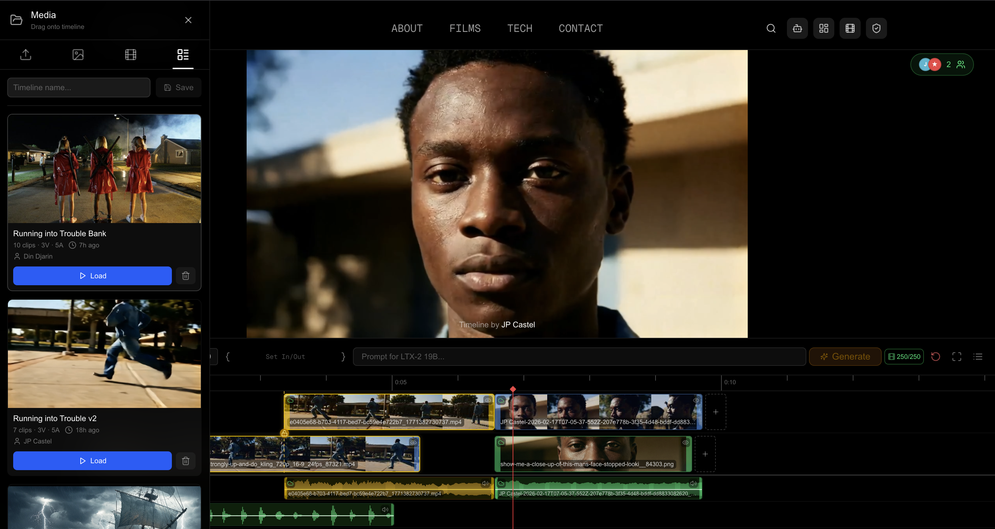The width and height of the screenshot is (995, 529).
Task: Switch to the images tab icon
Action: [x=78, y=54]
